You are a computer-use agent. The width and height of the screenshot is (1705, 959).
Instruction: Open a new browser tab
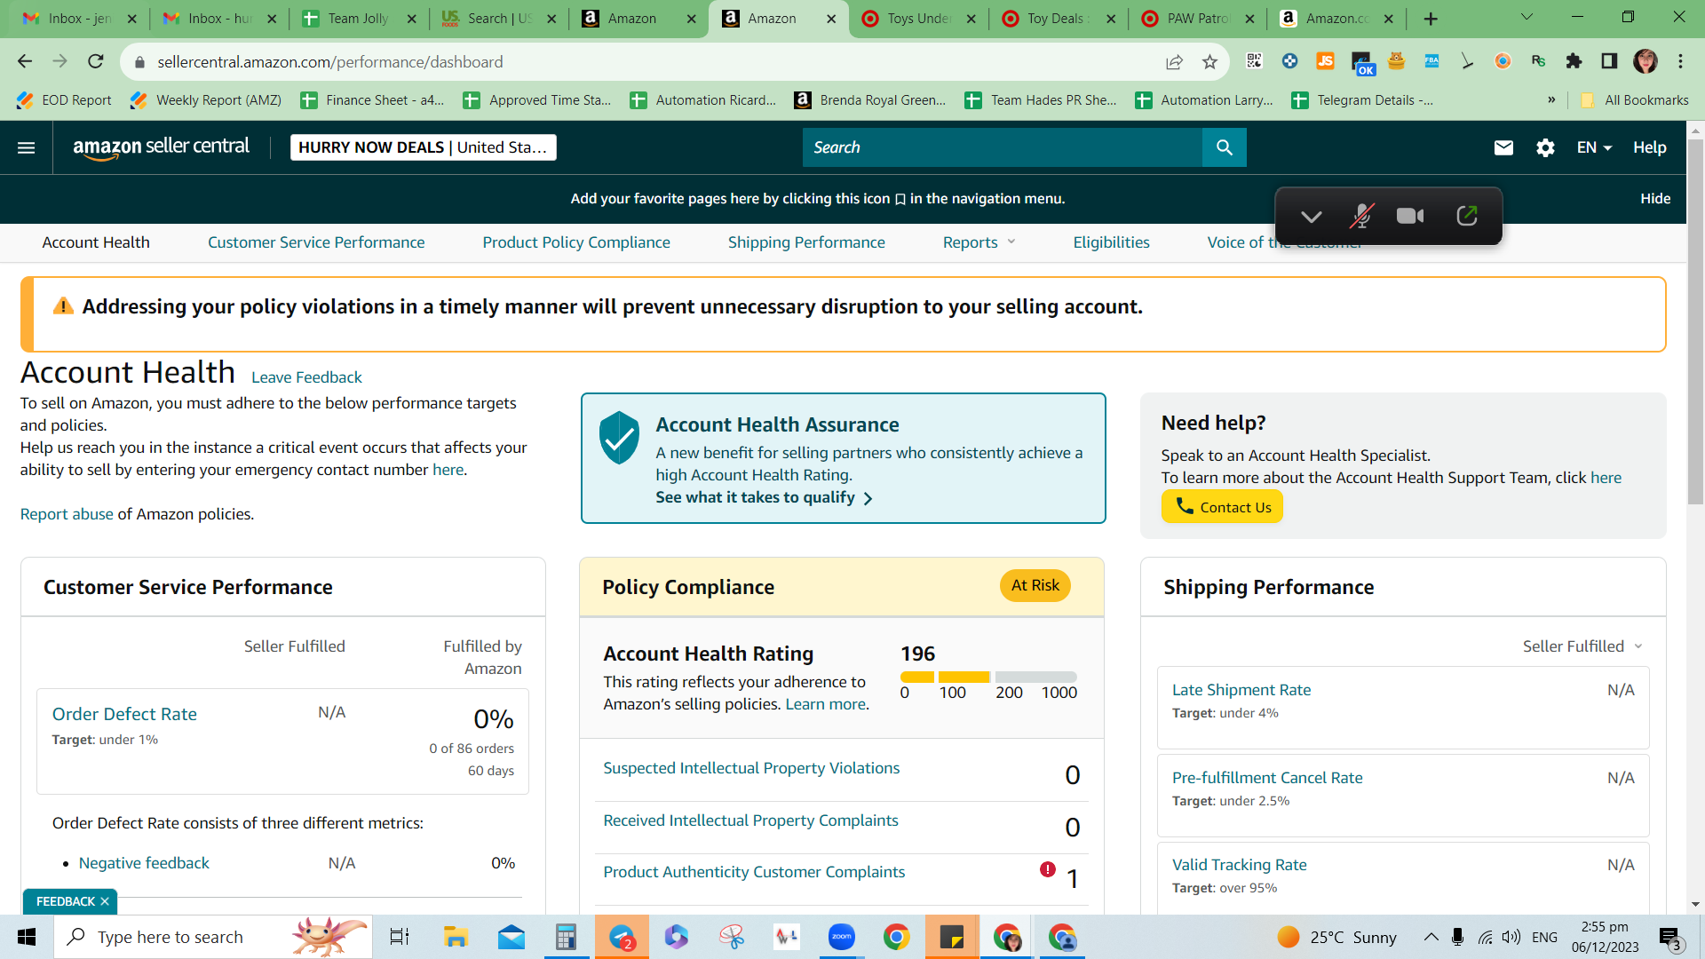(1431, 19)
